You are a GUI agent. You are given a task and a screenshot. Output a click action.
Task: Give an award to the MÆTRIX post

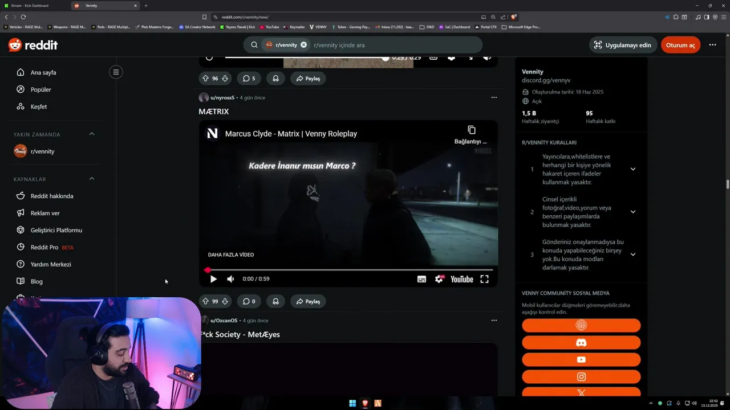coord(275,301)
